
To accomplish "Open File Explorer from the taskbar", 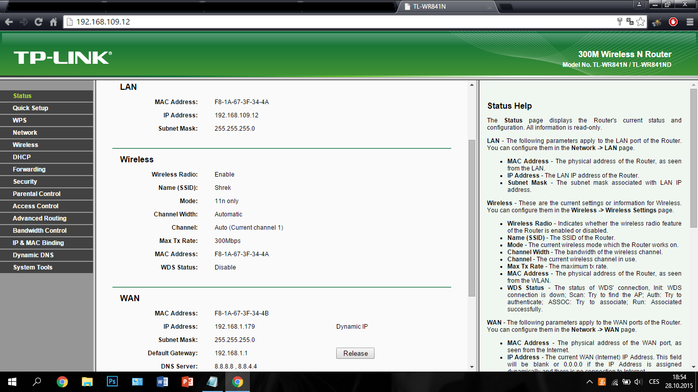I will 87,381.
